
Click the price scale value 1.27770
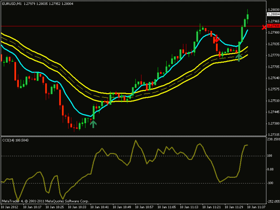[274, 56]
